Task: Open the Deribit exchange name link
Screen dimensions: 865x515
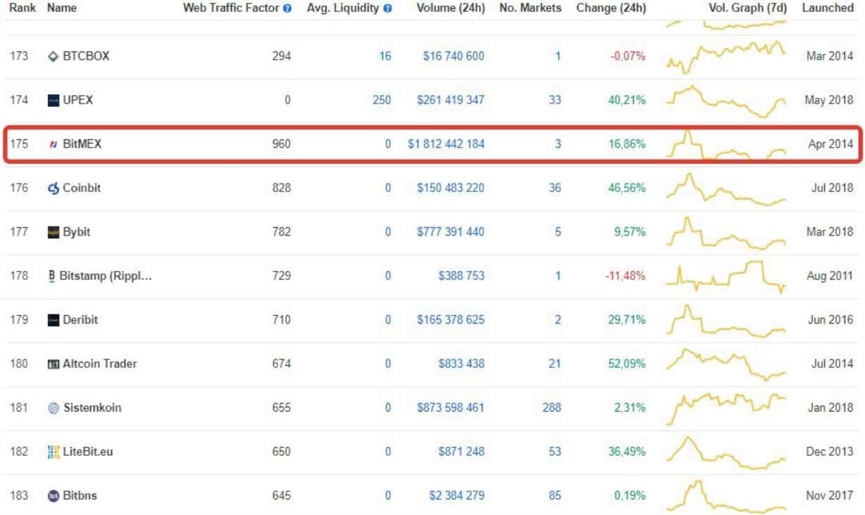Action: pos(80,320)
